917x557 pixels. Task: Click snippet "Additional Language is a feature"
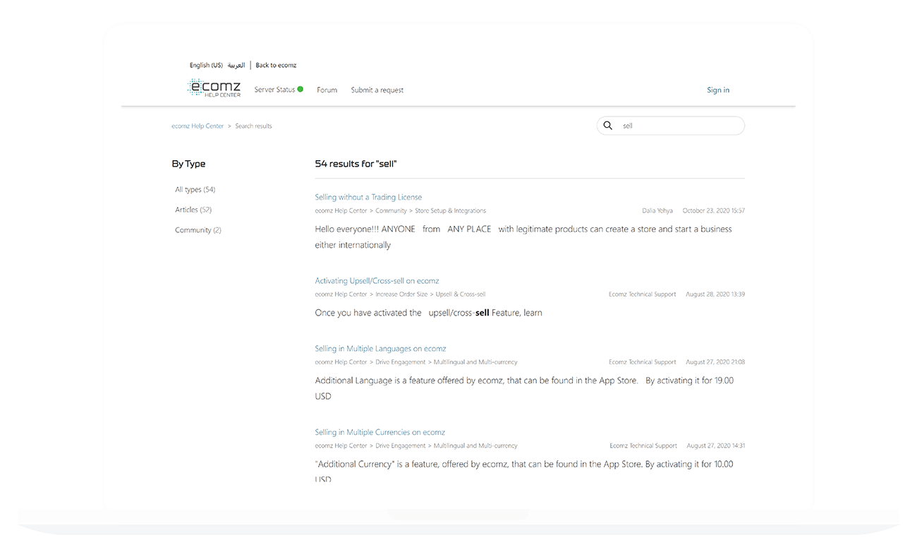524,388
